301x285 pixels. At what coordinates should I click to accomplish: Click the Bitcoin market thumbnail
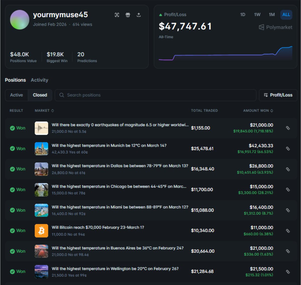click(41, 231)
